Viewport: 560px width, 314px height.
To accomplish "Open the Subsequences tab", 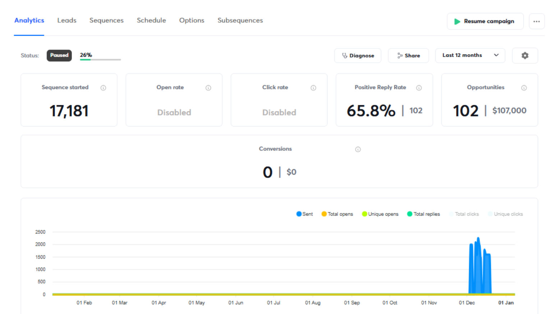I will click(x=240, y=20).
